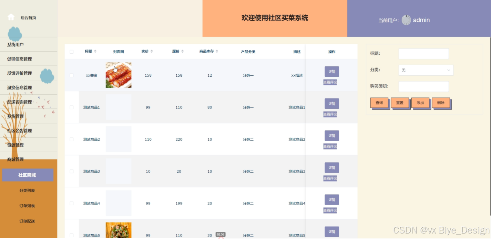This screenshot has width=491, height=239.
Task: Select 社区商城 submenu item
Action: click(x=28, y=175)
